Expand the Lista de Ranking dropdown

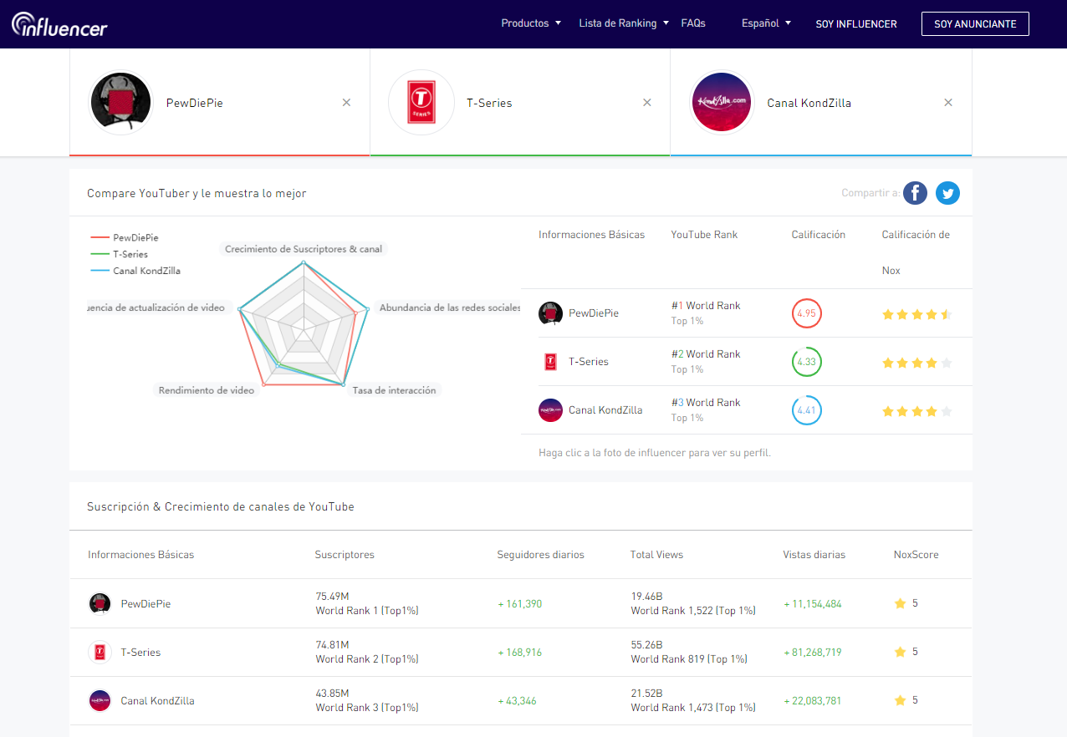pos(624,23)
